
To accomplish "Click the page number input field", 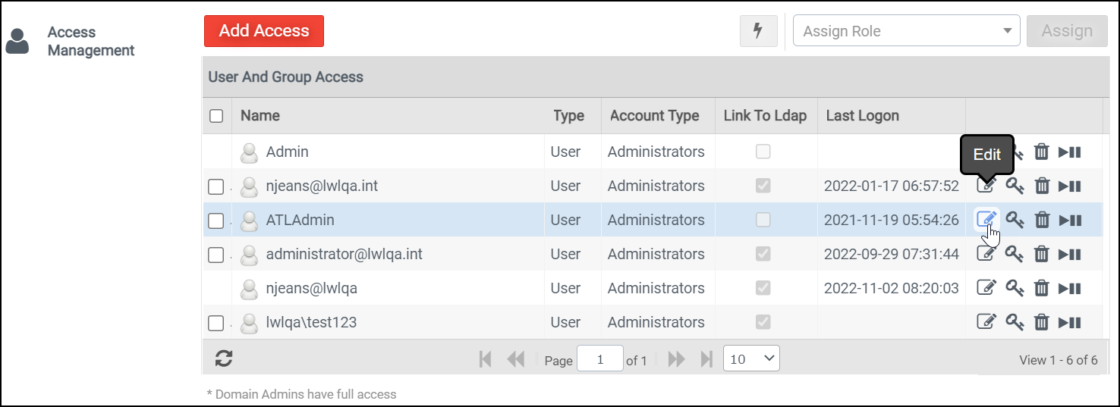I will (599, 359).
